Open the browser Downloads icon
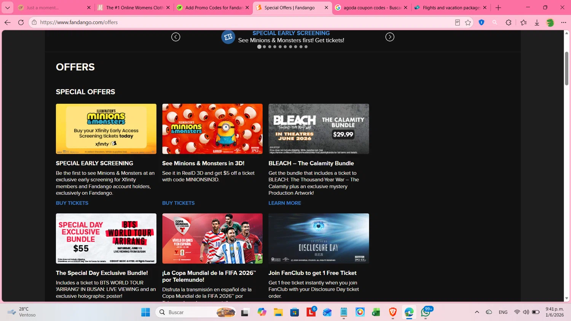 click(537, 22)
